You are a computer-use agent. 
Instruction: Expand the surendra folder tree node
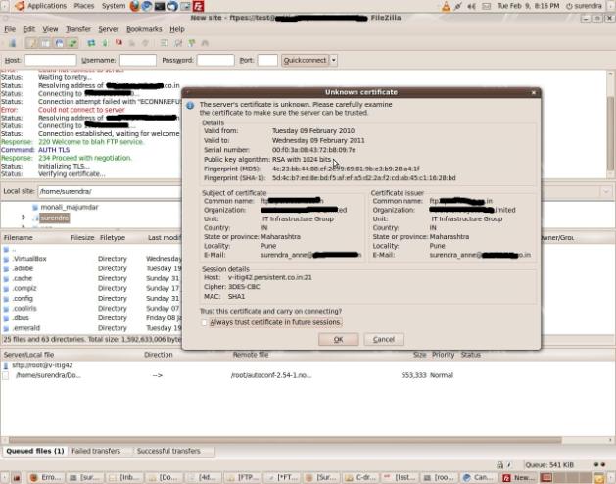[x=24, y=218]
